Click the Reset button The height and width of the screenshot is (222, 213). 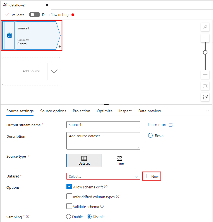(x=156, y=135)
